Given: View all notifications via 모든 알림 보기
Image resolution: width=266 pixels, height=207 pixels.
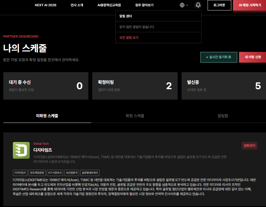Looking at the screenshot, I should [x=129, y=38].
